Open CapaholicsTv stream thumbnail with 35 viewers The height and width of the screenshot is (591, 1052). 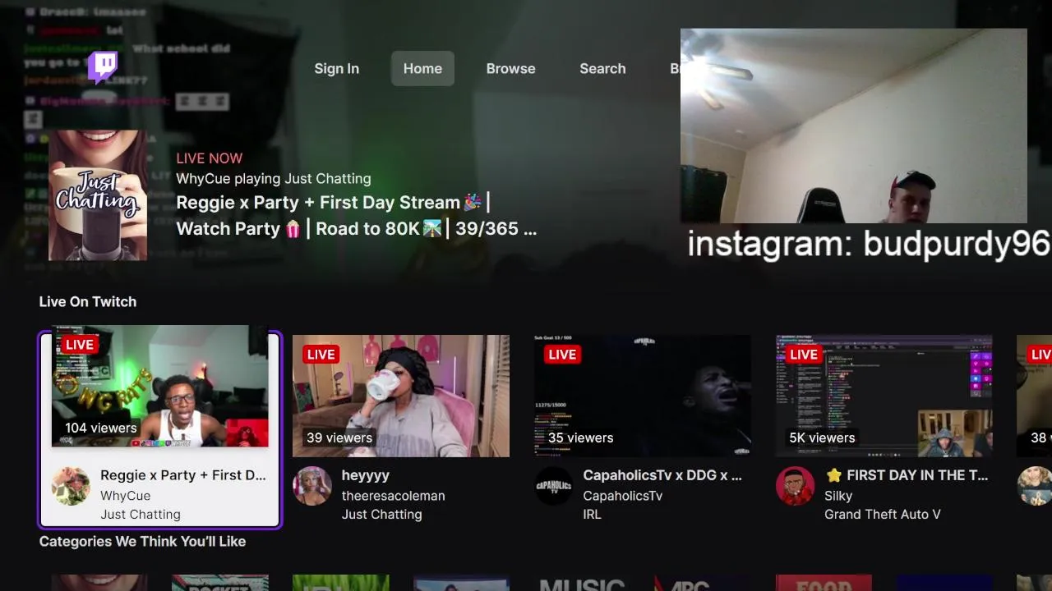pyautogui.click(x=643, y=396)
